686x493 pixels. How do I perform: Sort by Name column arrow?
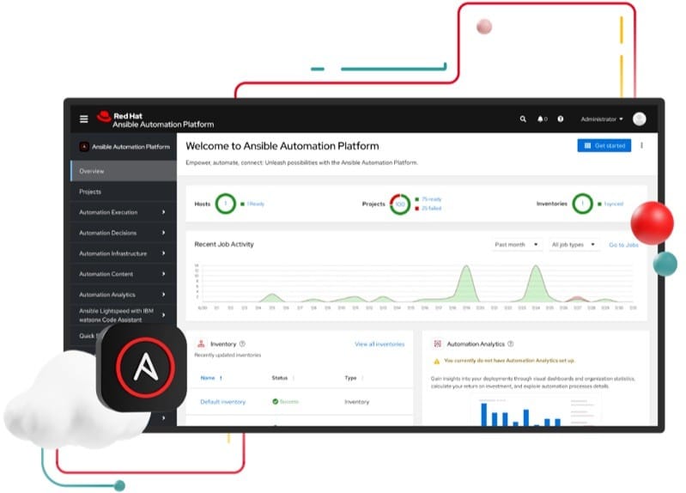coord(221,378)
